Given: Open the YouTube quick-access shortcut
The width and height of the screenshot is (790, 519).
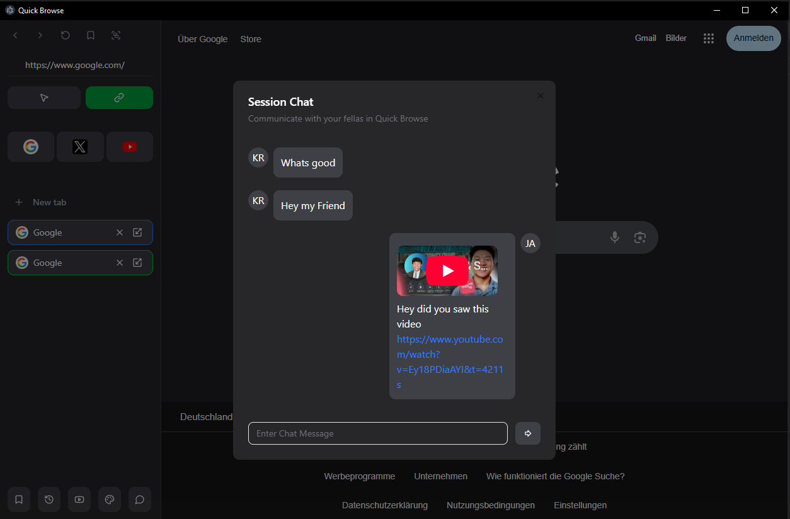Looking at the screenshot, I should coord(130,147).
